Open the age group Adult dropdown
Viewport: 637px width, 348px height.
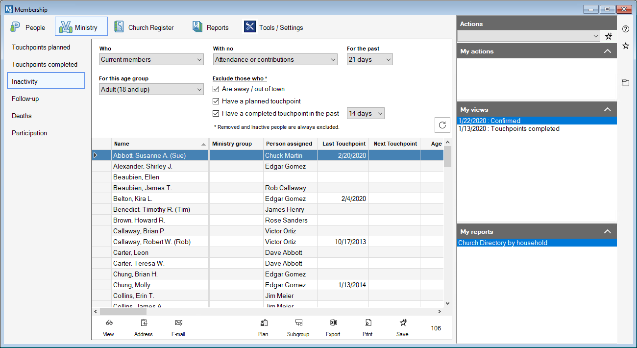[151, 90]
